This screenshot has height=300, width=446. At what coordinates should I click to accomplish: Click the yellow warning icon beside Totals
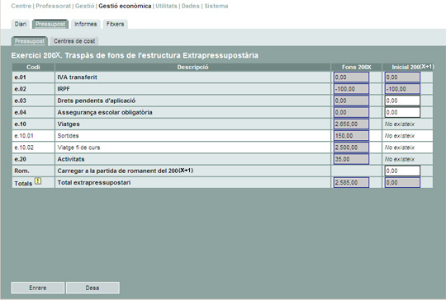[38, 181]
